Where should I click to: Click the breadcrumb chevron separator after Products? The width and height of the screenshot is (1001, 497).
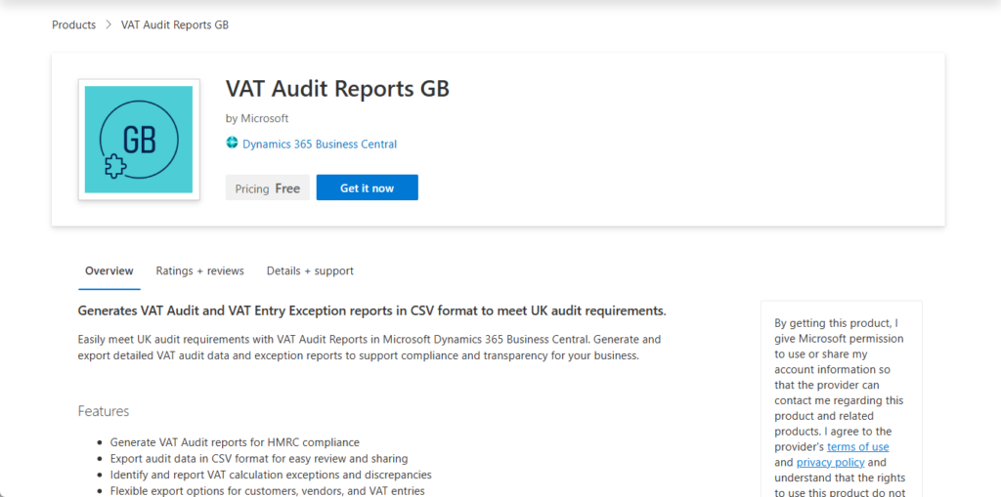(x=108, y=25)
